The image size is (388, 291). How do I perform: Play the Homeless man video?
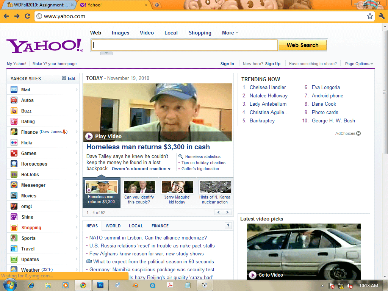point(89,136)
